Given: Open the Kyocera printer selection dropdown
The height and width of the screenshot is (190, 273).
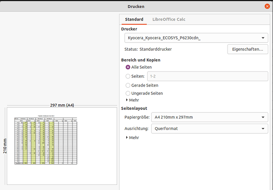Looking at the screenshot, I should click(196, 38).
